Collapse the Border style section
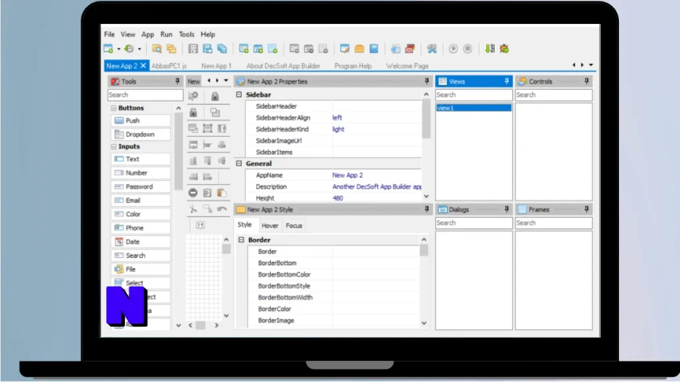This screenshot has height=382, width=680. click(241, 239)
